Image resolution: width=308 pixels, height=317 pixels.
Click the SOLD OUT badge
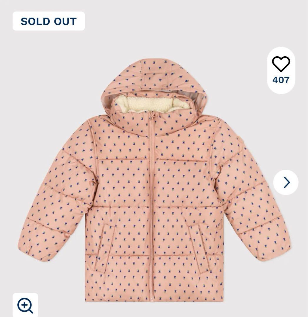(x=48, y=21)
